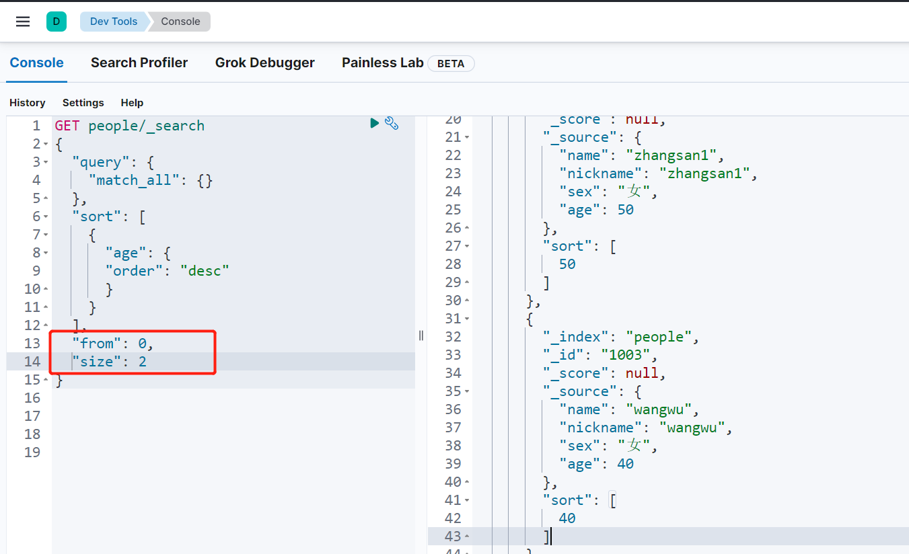Screen dimensions: 909x554
Task: Fold the age object on line 8
Action: coord(46,253)
